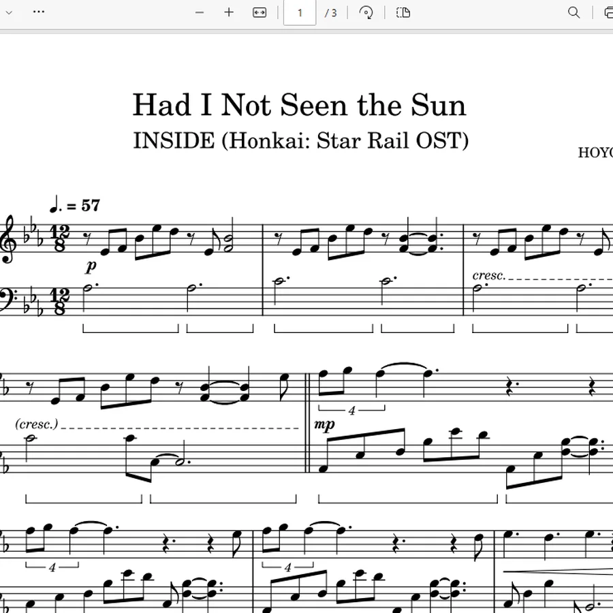The height and width of the screenshot is (613, 613).
Task: Click the subtitle 'INSIDE (Honkai: Star Rail OST)'
Action: (300, 140)
